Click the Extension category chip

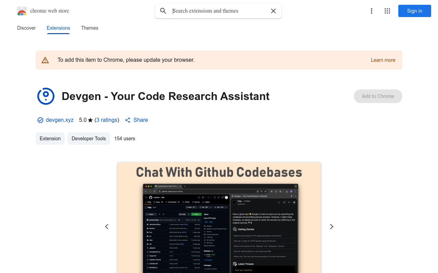pos(50,139)
